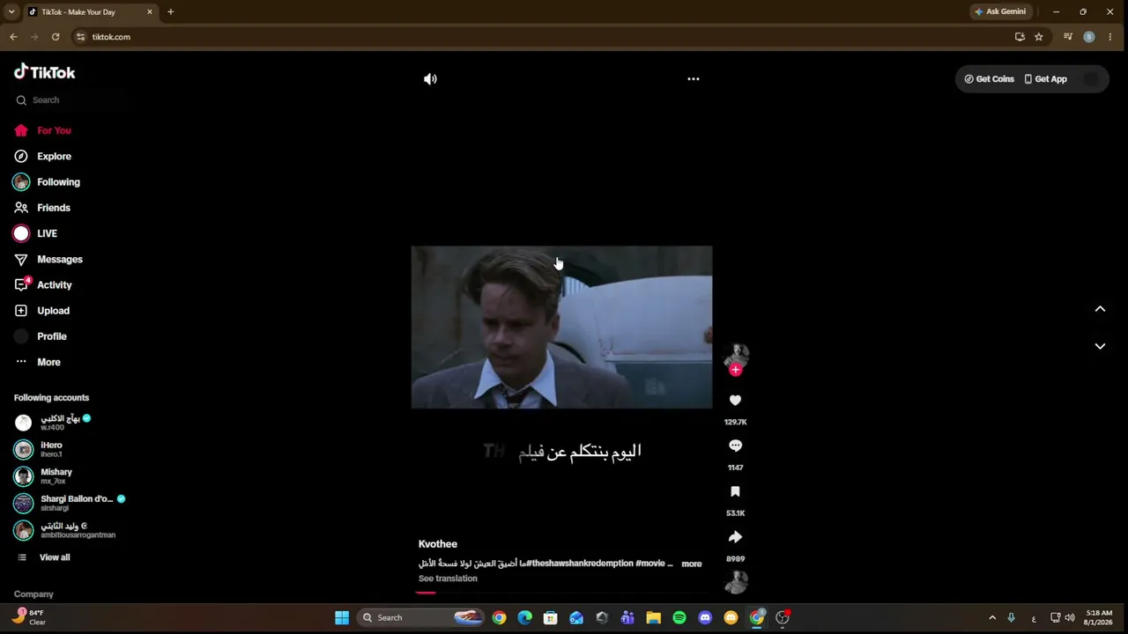Click the #theshawshankredemption hashtag
This screenshot has height=634, width=1128.
(x=580, y=564)
